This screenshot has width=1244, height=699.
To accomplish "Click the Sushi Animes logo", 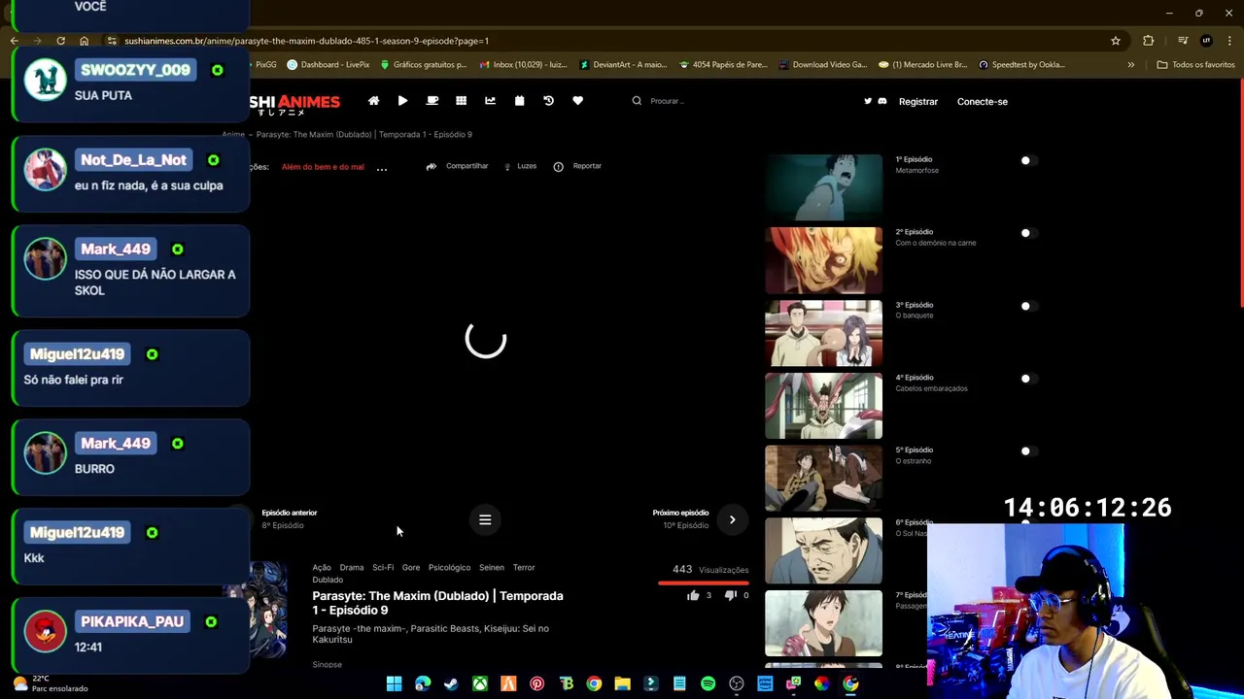I will [295, 103].
